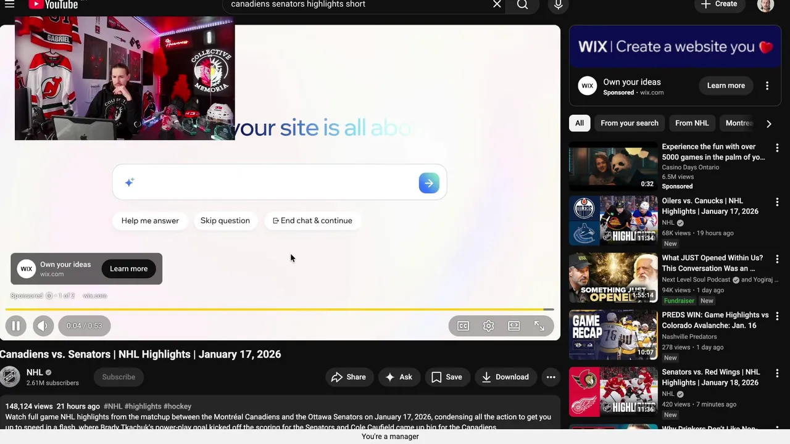Click the Nashville Predators channel name

pos(689,337)
